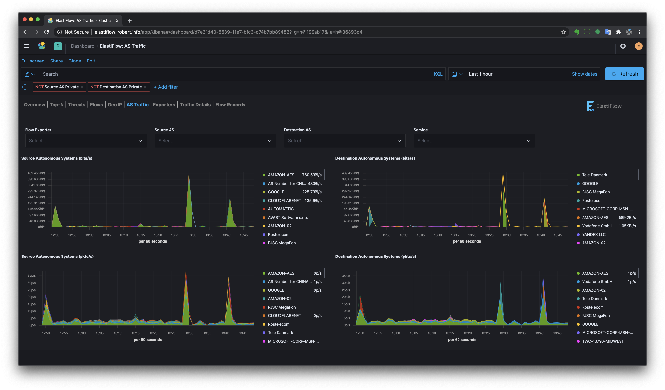This screenshot has height=390, width=665.
Task: Click + Add filter
Action: [166, 87]
